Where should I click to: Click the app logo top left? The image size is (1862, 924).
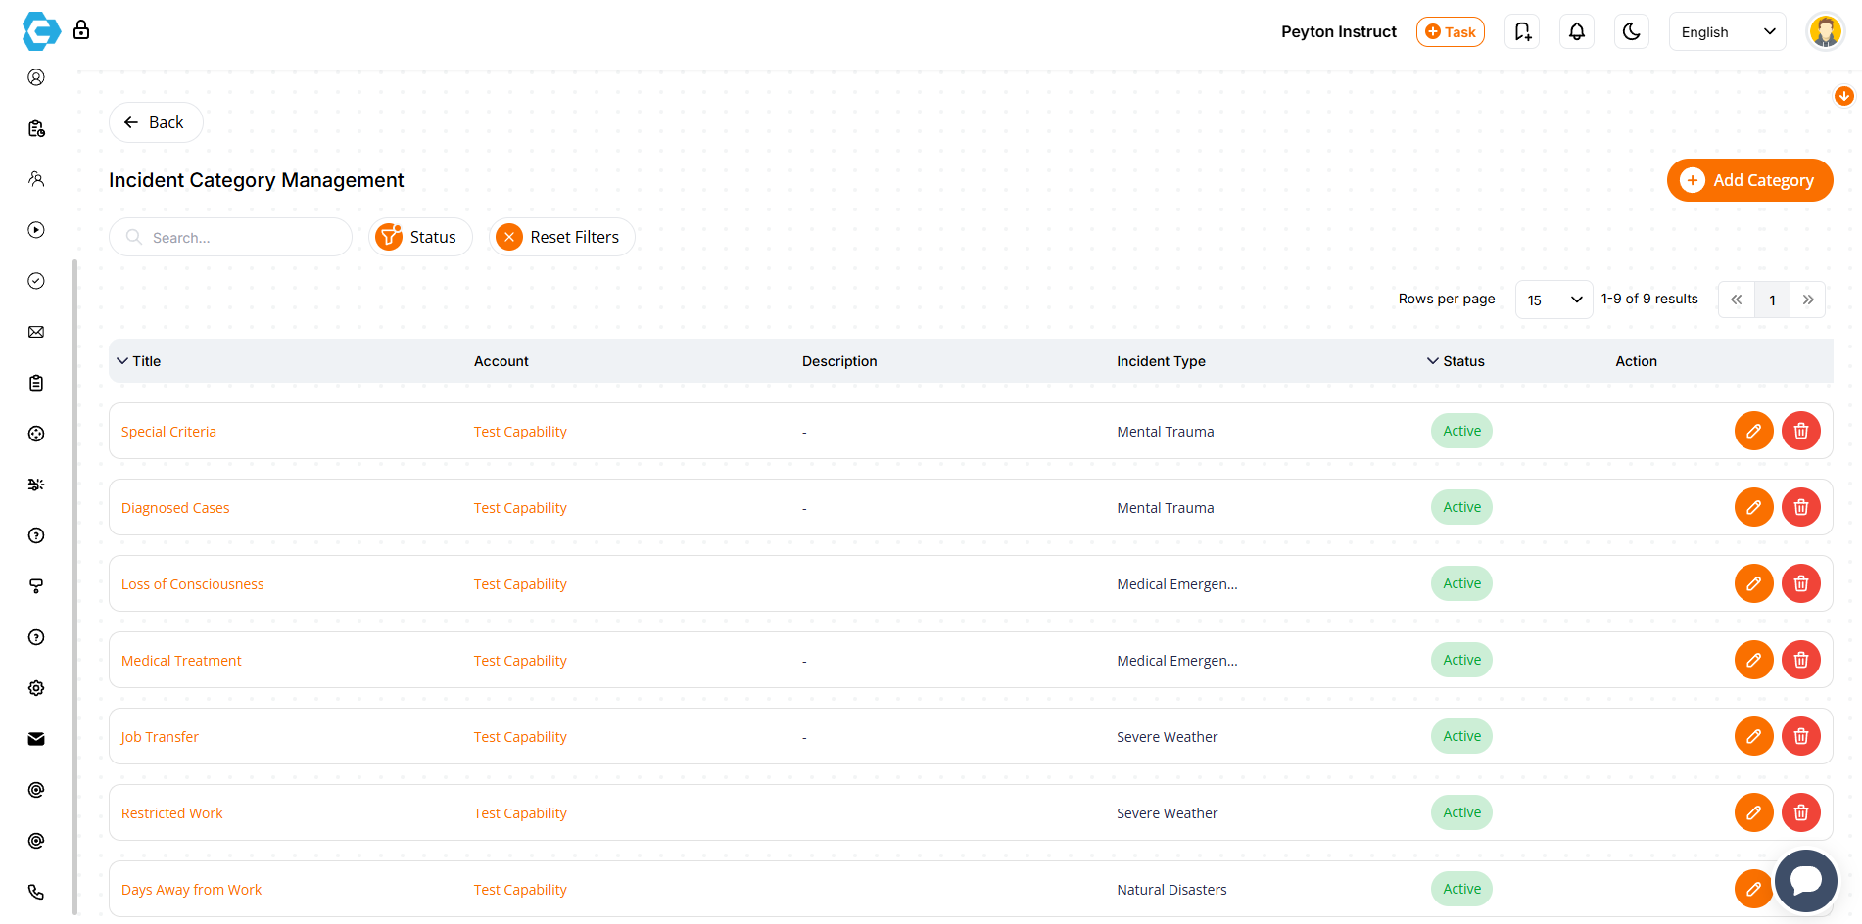(x=39, y=31)
